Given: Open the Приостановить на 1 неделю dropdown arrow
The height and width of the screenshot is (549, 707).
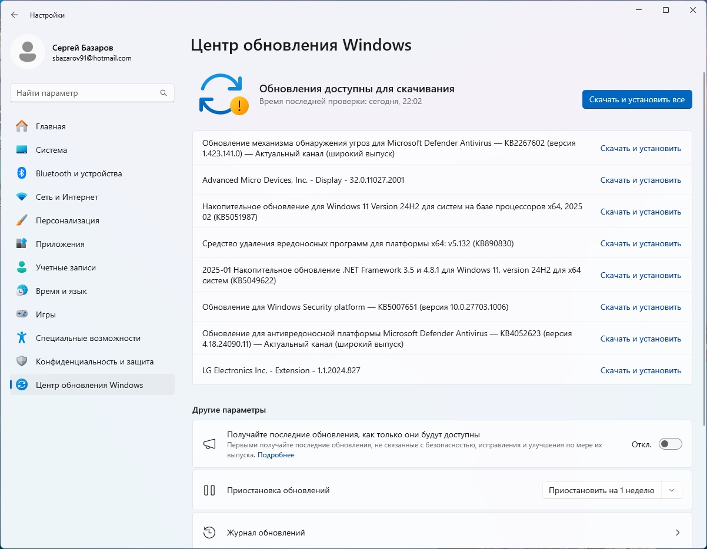Looking at the screenshot, I should (x=672, y=490).
